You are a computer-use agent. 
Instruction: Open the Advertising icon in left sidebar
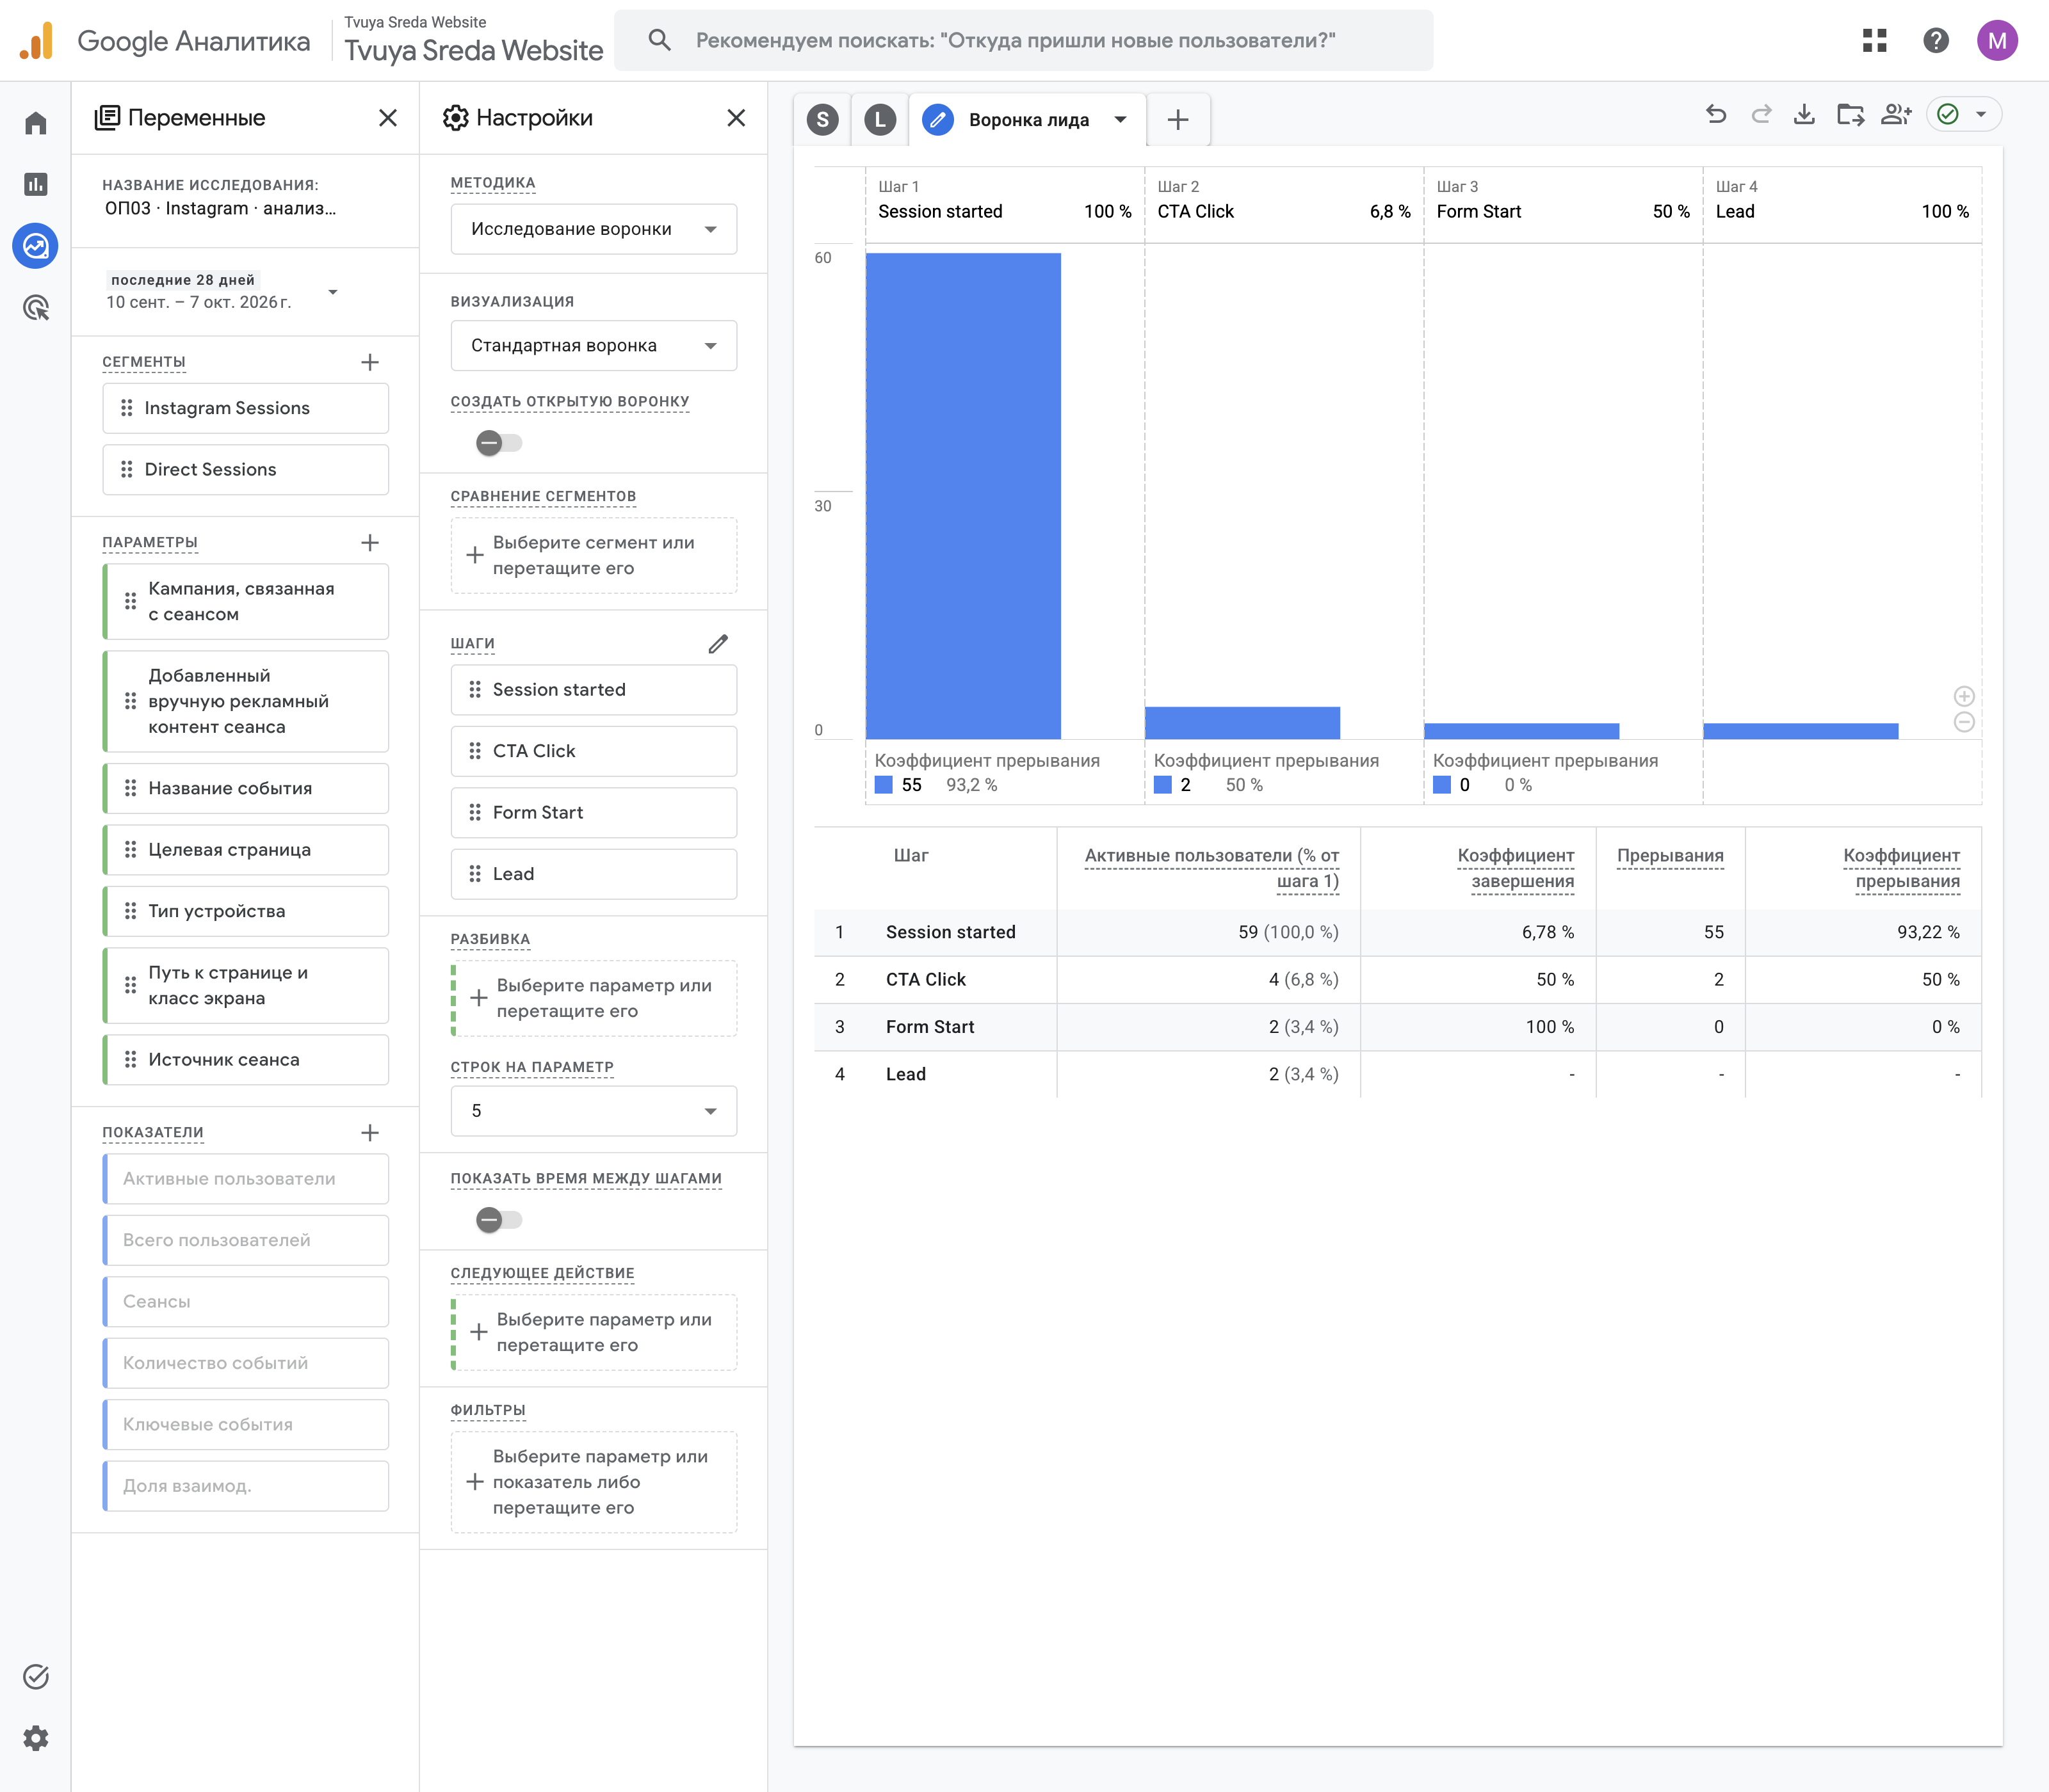click(x=36, y=307)
